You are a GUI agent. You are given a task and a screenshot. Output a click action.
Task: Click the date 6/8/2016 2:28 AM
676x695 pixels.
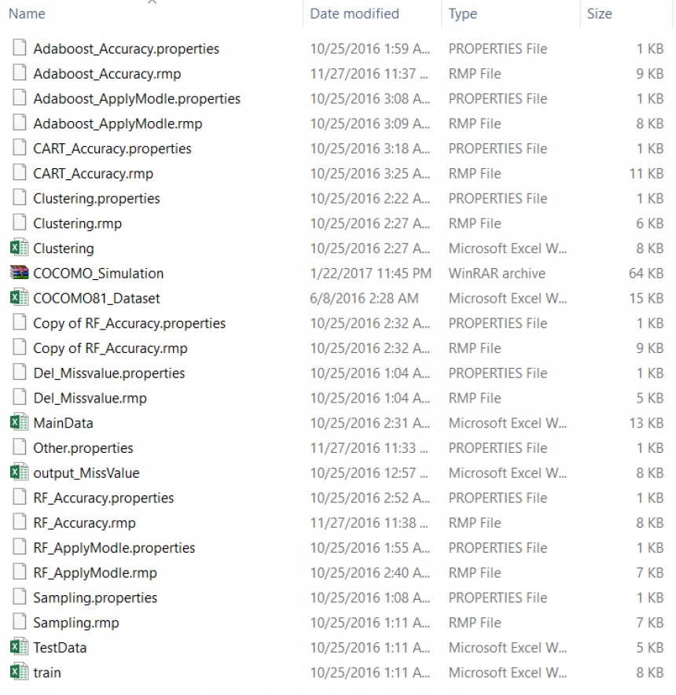(364, 298)
